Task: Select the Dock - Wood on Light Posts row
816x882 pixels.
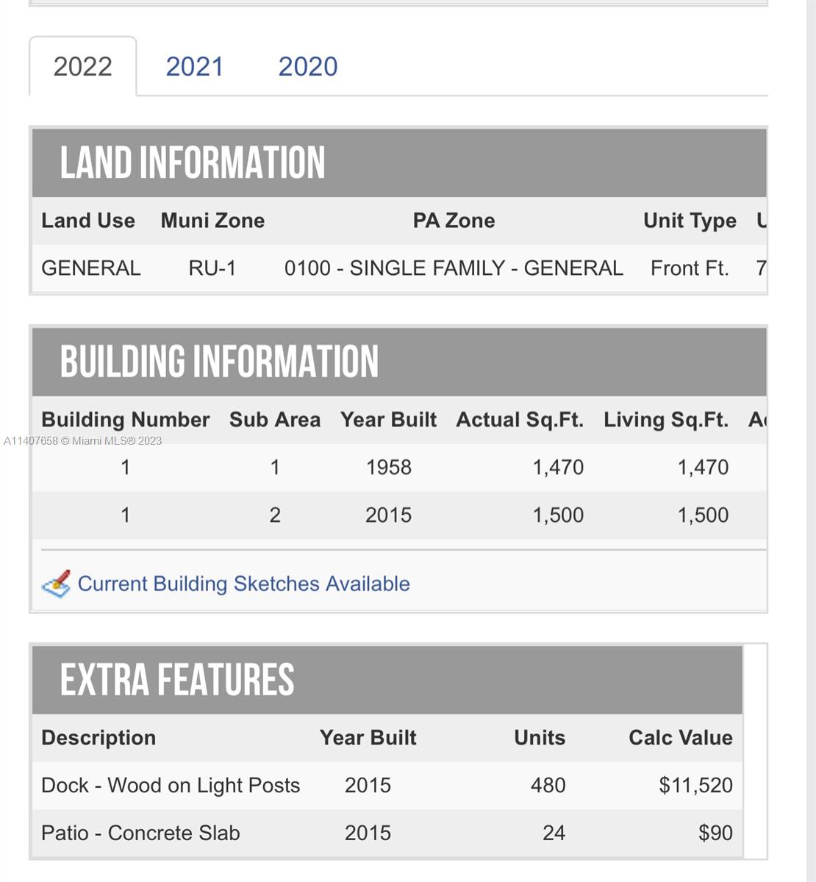Action: point(171,786)
